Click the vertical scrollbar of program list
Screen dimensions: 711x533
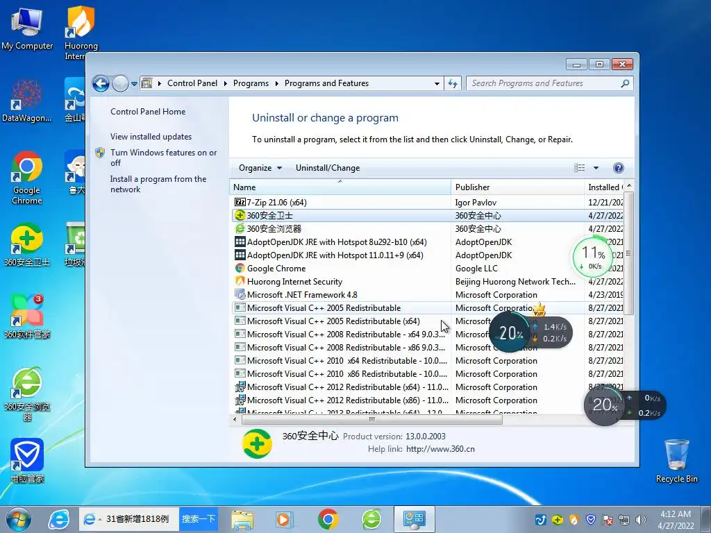[628, 254]
